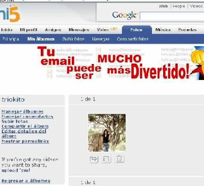Go to the Amigos tab
Screen dimensions: 204x186
(53, 30)
